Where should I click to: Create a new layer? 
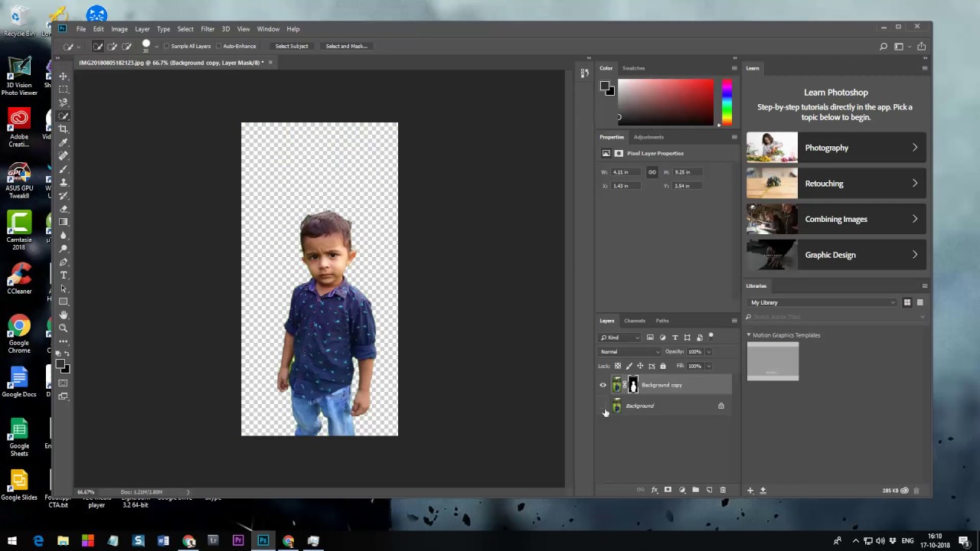click(x=709, y=490)
